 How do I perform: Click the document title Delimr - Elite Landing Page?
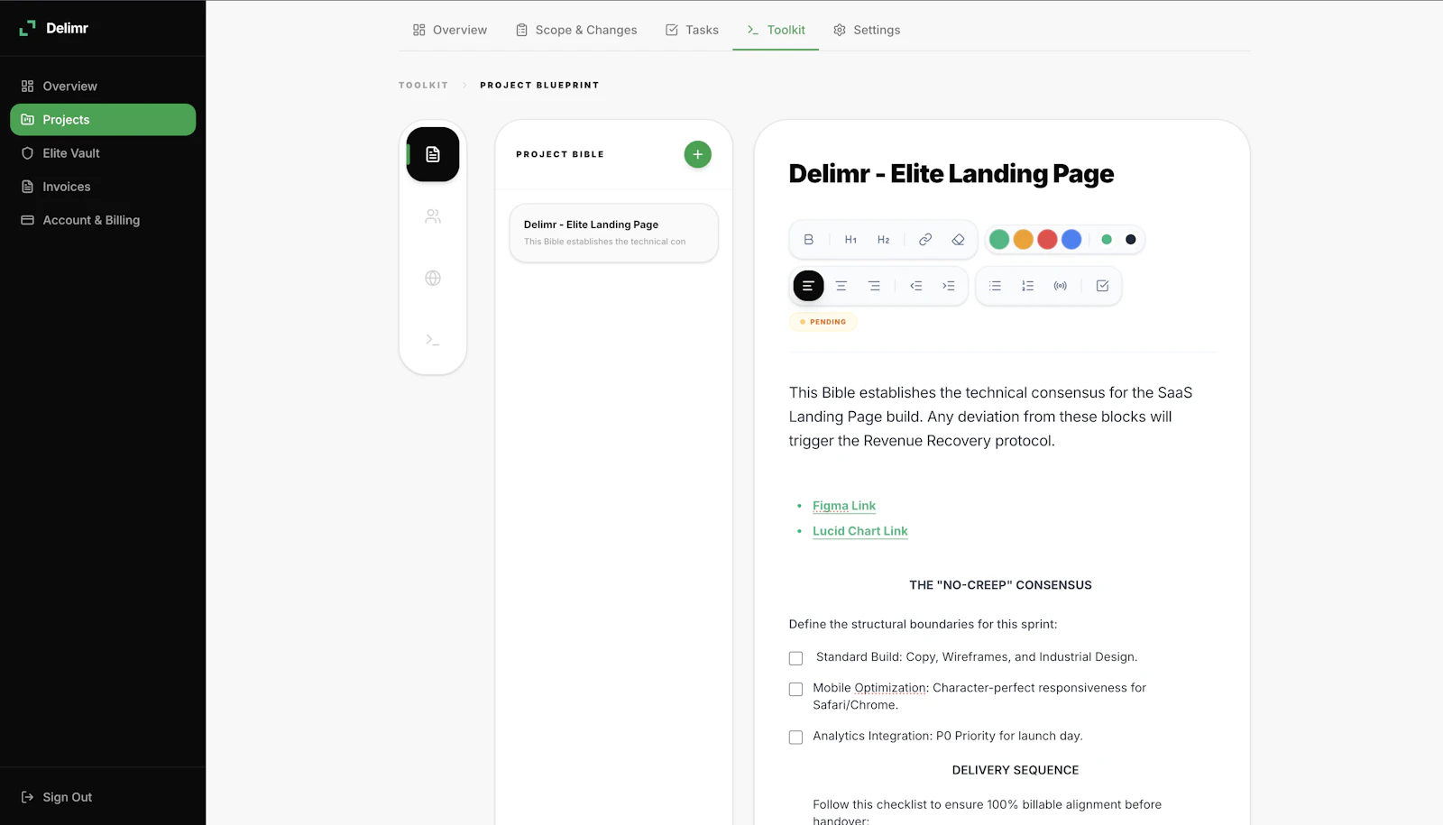click(x=951, y=173)
